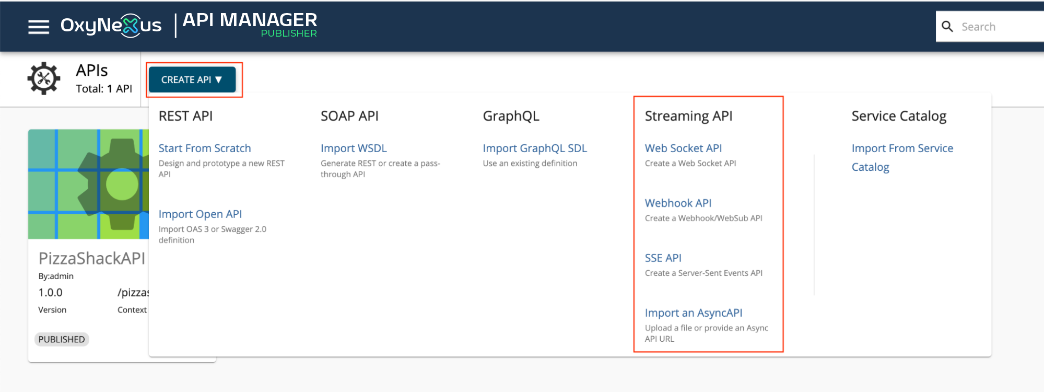Viewport: 1044px width, 392px height.
Task: Click 'Import OAS 3 or Swagger 2.0' description
Action: 213,235
